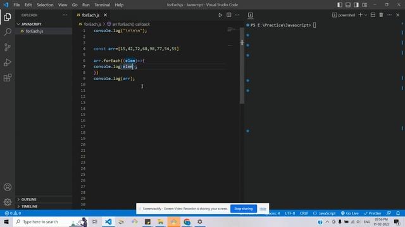Open the Run menu
This screenshot has height=227, width=405.
tap(86, 5)
